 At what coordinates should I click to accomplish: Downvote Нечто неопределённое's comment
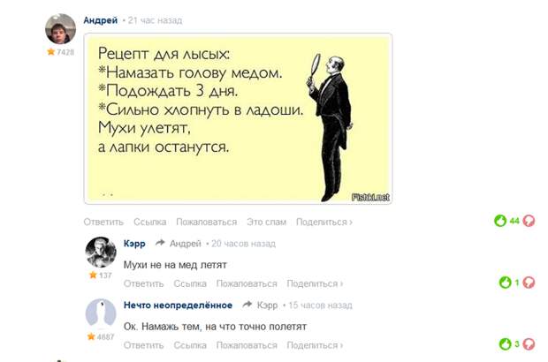click(x=529, y=344)
